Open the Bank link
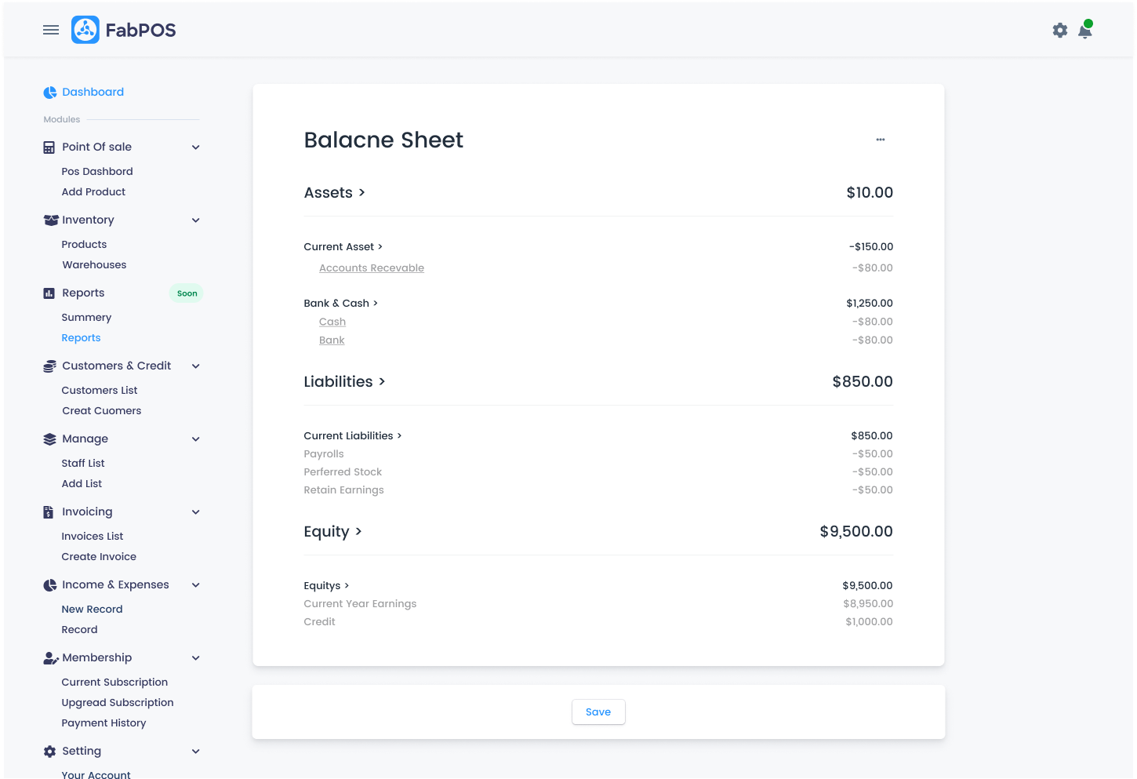 pos(332,340)
